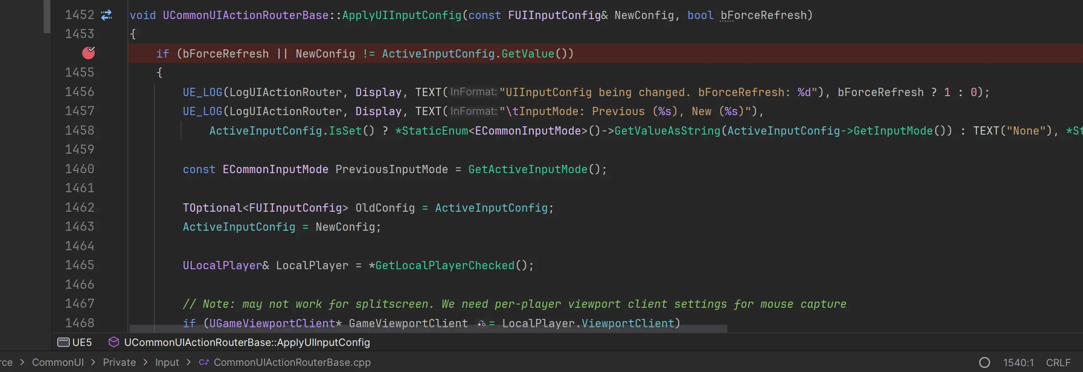Click the UE5 window icon in breadcrumbs
The width and height of the screenshot is (1083, 372).
click(x=63, y=342)
